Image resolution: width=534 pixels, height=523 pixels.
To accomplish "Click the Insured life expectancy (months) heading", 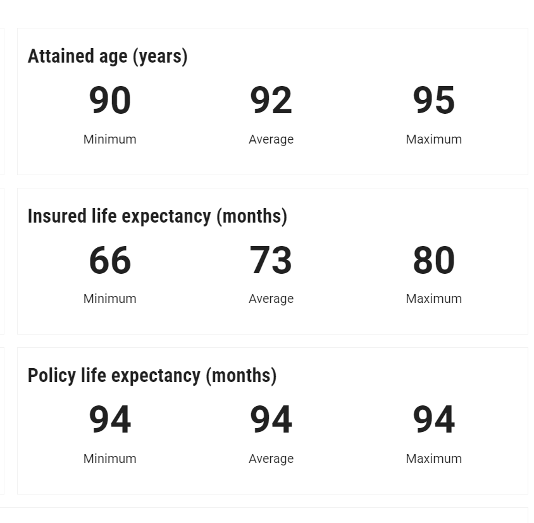I will pos(158,216).
